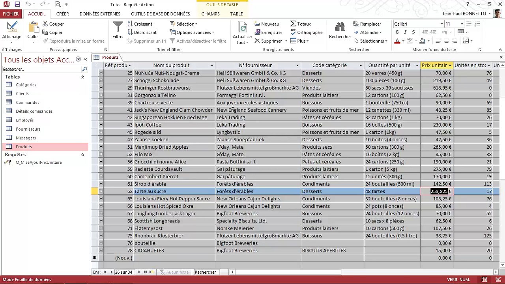The height and width of the screenshot is (284, 505).
Task: Cut the selection with Couper
Action: [53, 24]
